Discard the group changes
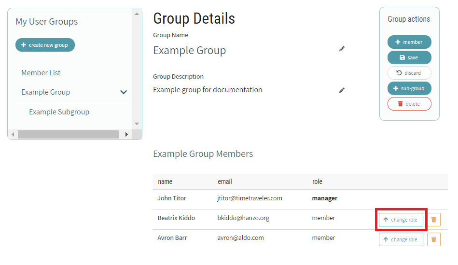This screenshot has height=265, width=458. (x=409, y=73)
